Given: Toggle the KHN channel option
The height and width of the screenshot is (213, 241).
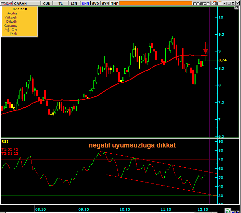Looking at the screenshot, I should (x=85, y=3).
